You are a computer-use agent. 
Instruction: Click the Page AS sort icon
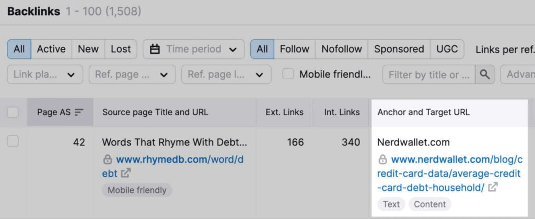[79, 112]
